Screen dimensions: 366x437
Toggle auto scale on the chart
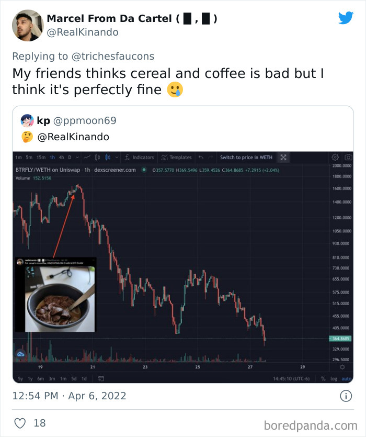(x=347, y=378)
